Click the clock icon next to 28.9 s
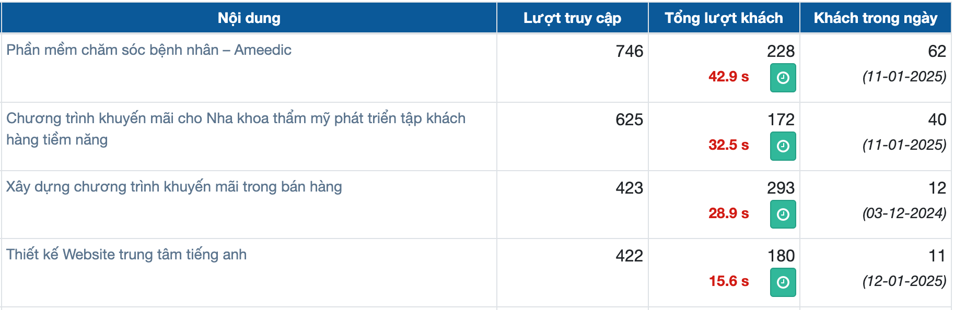Screen dimensions: 954x310 [x=783, y=214]
